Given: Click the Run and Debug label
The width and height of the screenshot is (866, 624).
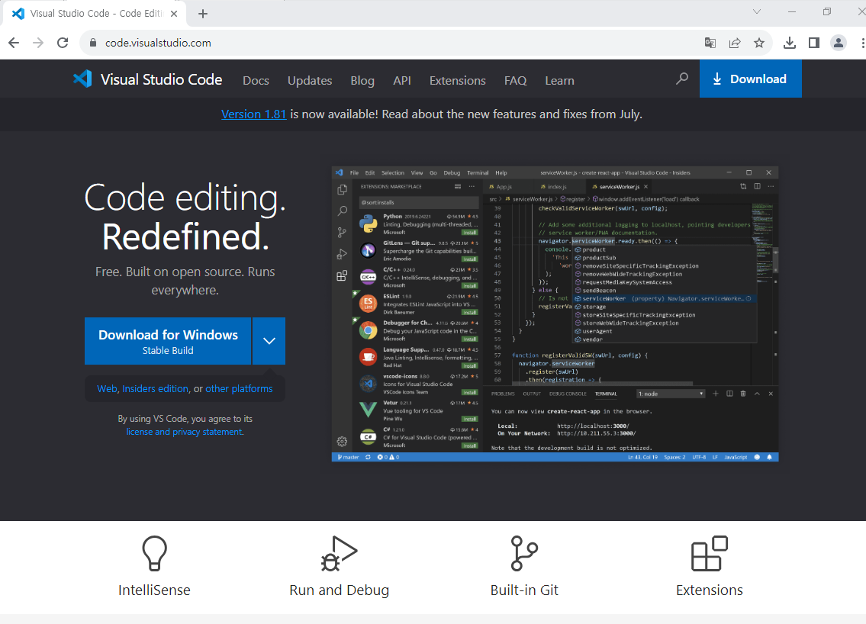Looking at the screenshot, I should click(339, 590).
